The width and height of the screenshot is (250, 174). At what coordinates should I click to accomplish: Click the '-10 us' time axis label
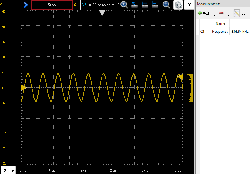tap(21, 170)
